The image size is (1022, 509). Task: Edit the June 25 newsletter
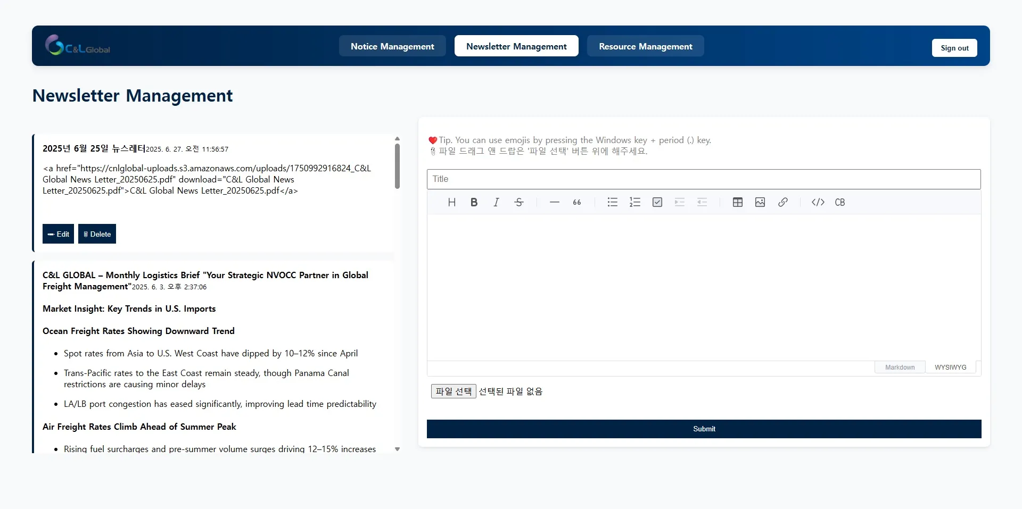58,234
